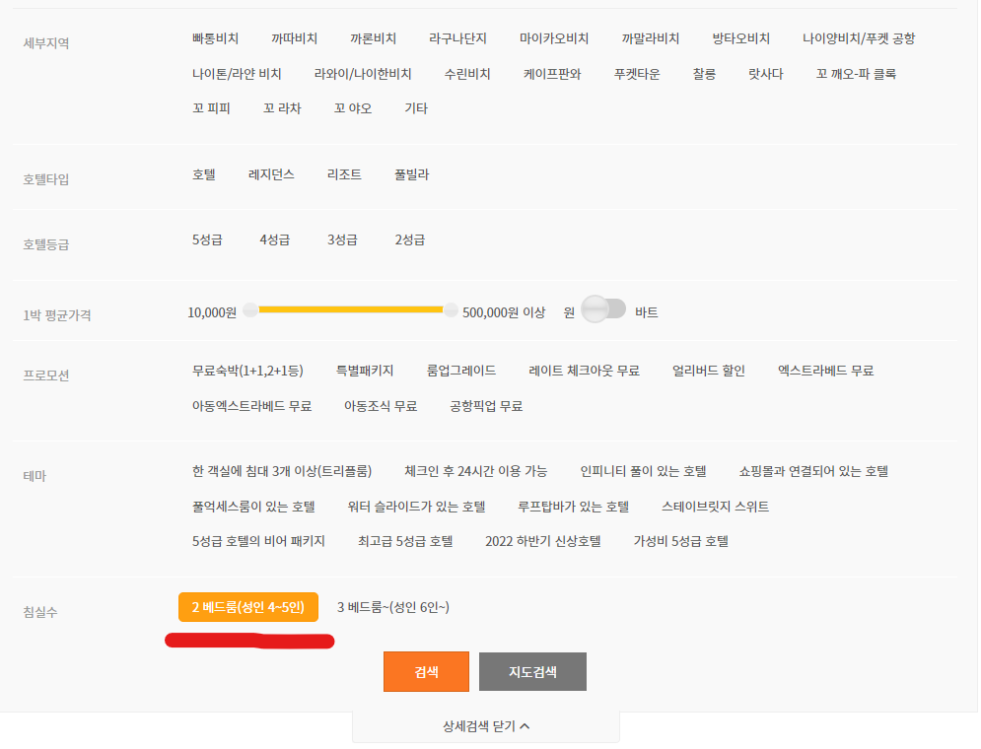Choose 레이트 체크아웃 무료 promotion

click(584, 371)
